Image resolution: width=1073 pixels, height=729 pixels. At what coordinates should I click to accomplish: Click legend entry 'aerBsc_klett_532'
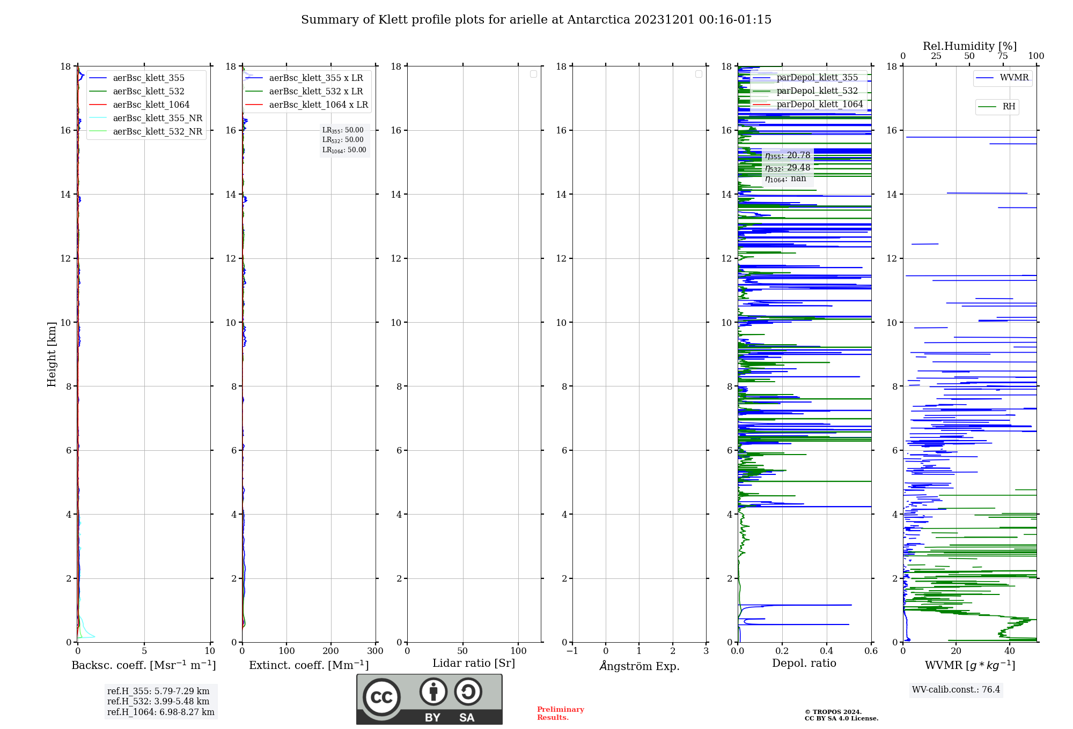(149, 92)
